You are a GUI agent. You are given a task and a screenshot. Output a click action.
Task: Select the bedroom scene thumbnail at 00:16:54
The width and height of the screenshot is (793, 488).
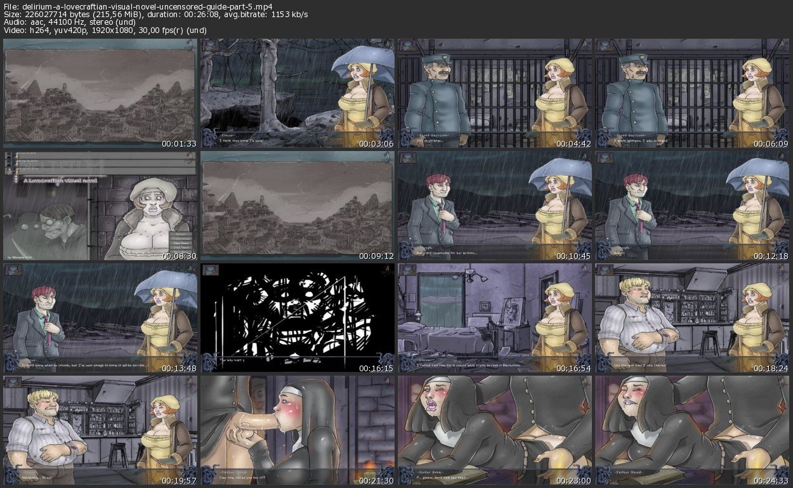(x=495, y=318)
